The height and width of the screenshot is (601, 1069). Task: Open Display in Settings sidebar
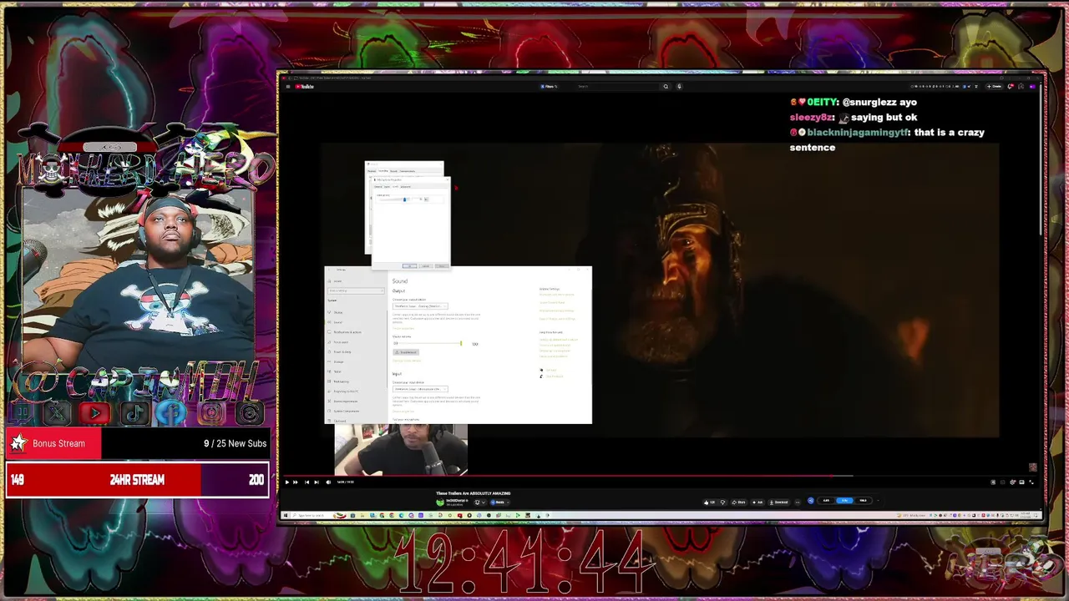click(x=338, y=312)
